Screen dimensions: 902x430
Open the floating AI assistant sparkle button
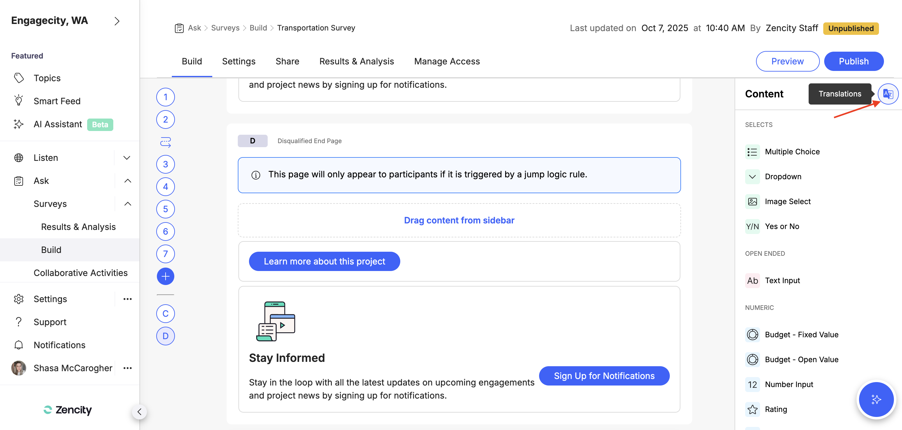point(876,399)
